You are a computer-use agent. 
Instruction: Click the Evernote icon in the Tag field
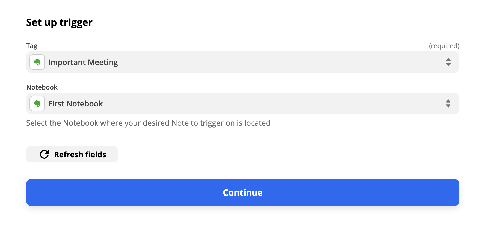[37, 62]
